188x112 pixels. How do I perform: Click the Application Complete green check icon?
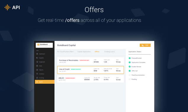point(130,62)
